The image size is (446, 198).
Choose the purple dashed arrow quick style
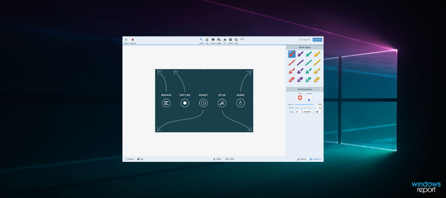click(300, 71)
